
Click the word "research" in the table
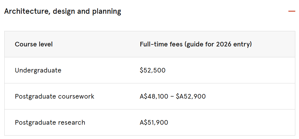[x=72, y=122]
